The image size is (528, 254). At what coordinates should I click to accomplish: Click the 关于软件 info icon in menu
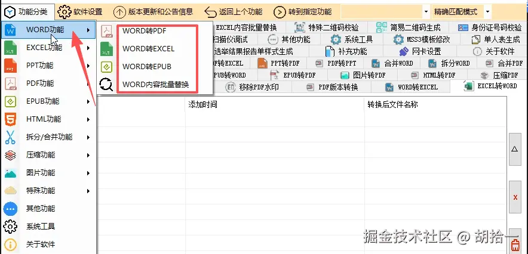click(10, 244)
